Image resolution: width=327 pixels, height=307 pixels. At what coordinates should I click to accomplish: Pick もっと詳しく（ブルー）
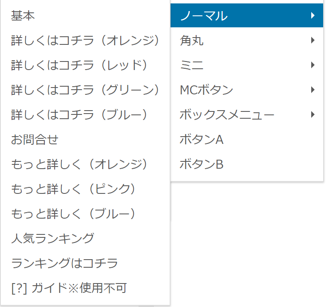85,213
